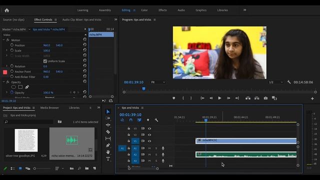Toggle V3 track output eye
Image resolution: width=320 pixels, height=180 pixels.
click(149, 128)
